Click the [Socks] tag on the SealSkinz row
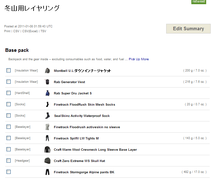 click(x=20, y=116)
